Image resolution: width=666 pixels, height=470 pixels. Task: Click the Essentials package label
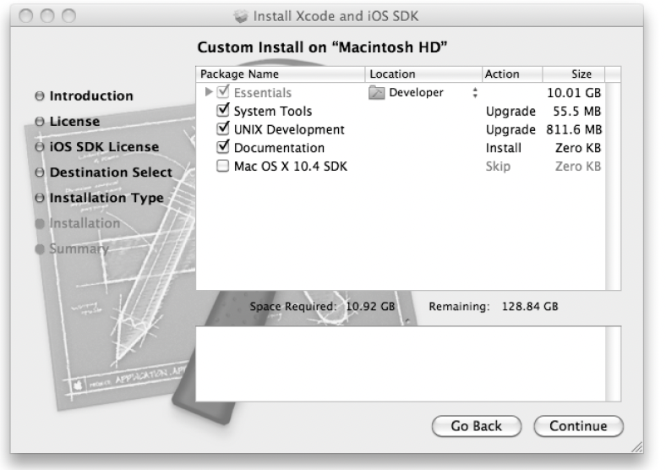[263, 93]
